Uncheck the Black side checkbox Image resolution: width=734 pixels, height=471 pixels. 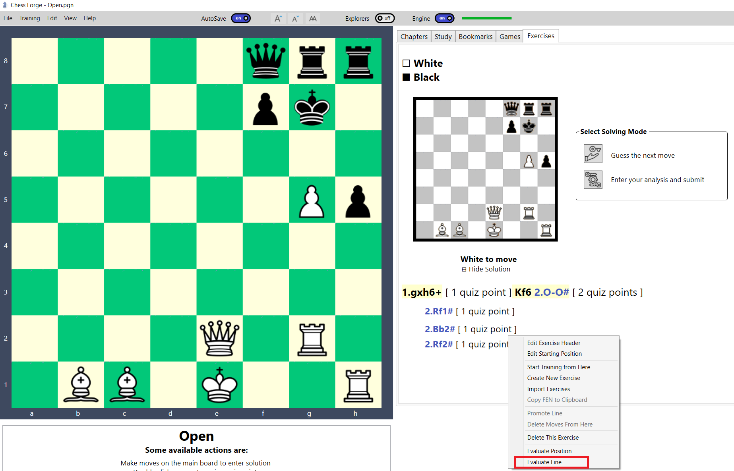click(x=406, y=77)
